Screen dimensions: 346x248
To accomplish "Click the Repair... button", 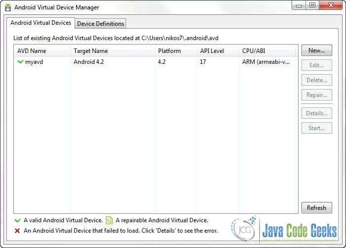I will (317, 95).
